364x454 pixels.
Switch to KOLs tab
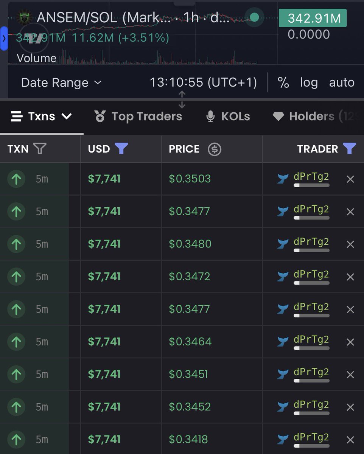[x=228, y=117]
